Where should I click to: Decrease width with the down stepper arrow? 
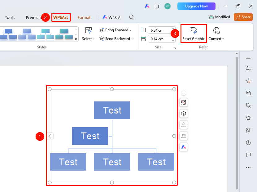173,41
